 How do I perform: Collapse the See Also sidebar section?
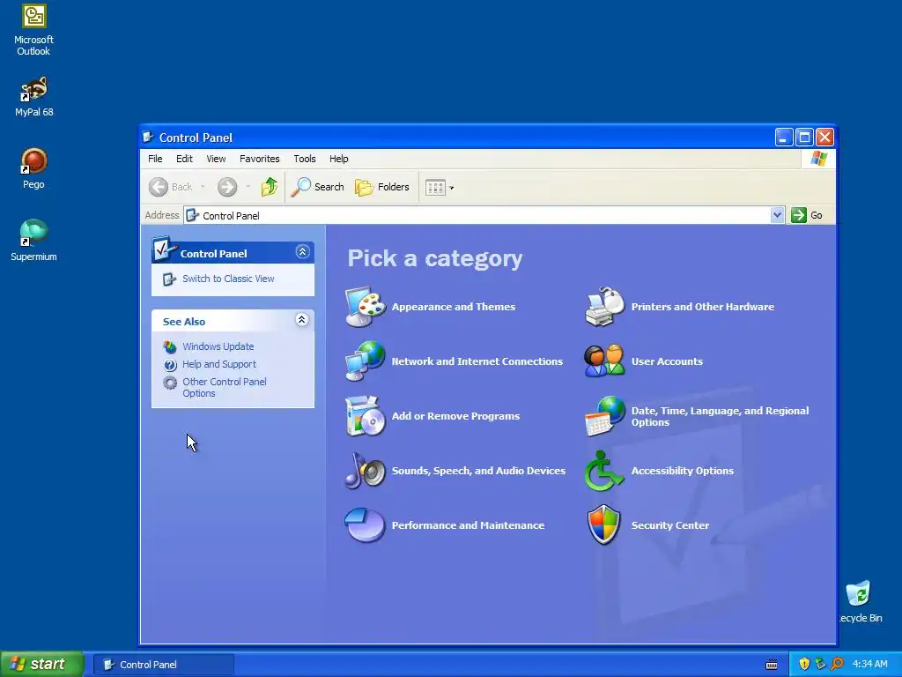click(301, 319)
